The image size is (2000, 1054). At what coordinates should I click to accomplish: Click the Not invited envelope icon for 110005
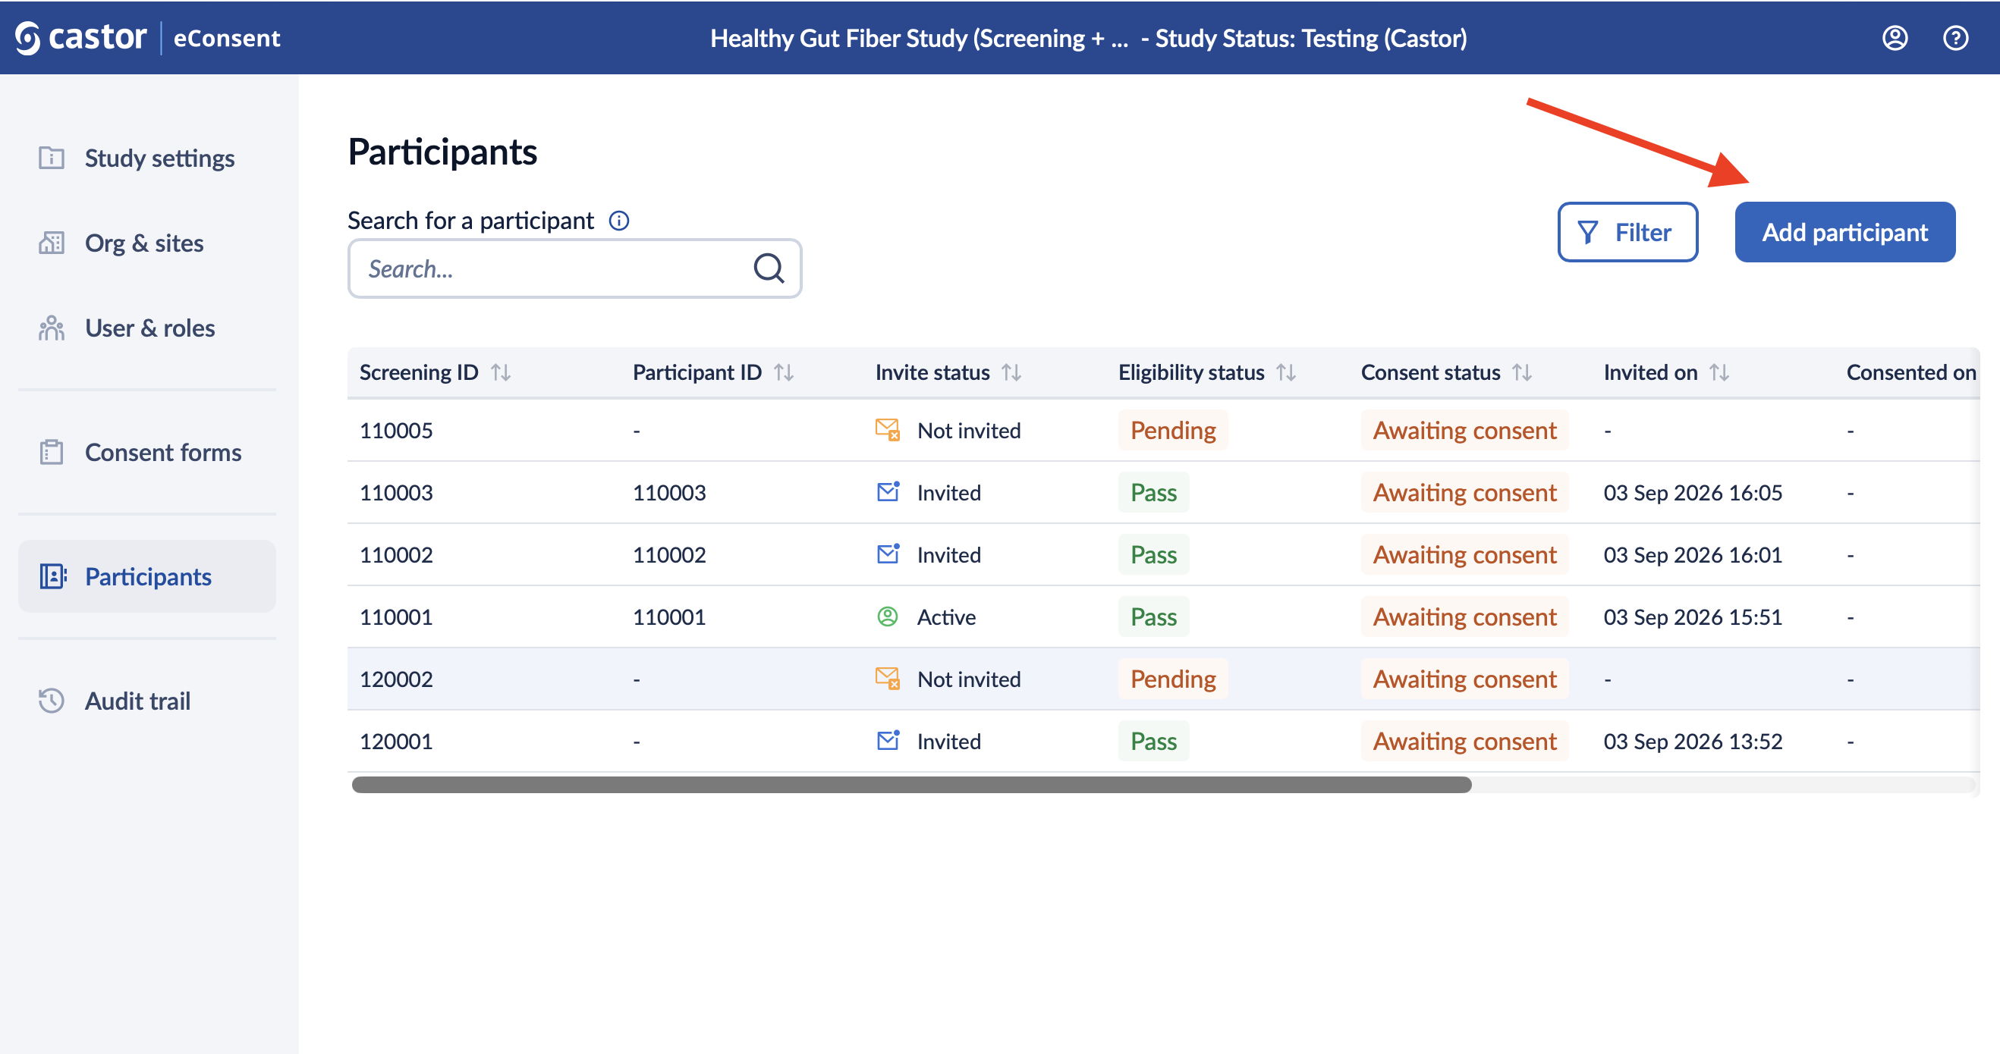888,429
